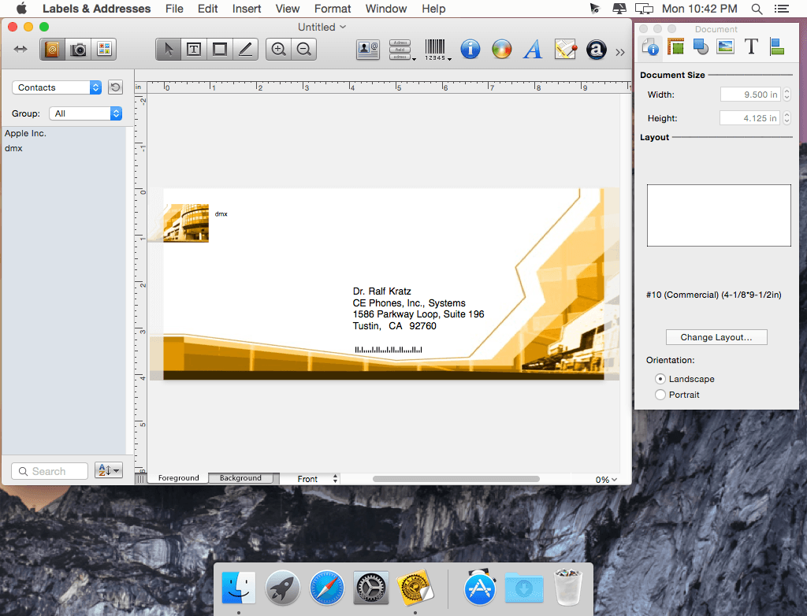The width and height of the screenshot is (807, 616).
Task: Click the Change Layout button
Action: [x=716, y=337]
